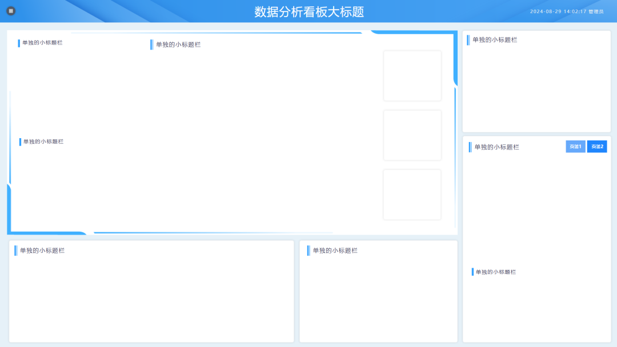Click the 2024-08-29 14:02:17 timestamp
Viewport: 617px width, 347px height.
pyautogui.click(x=558, y=11)
